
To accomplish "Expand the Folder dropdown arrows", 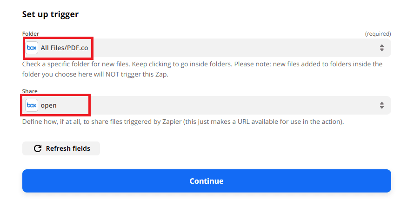I will click(381, 48).
